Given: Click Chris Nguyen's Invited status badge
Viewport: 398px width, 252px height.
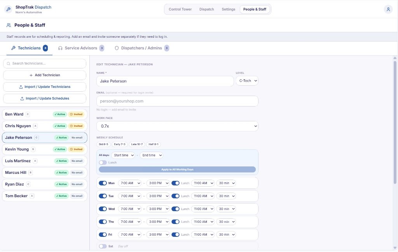Looking at the screenshot, I should [x=76, y=126].
